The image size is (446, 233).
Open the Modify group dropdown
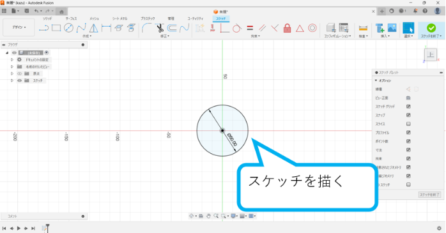(165, 36)
